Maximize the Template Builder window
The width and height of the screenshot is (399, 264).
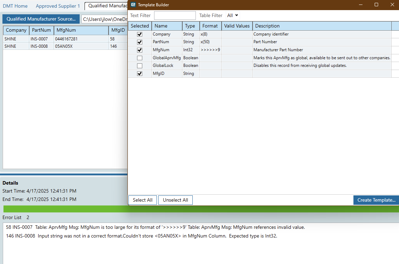pos(376,5)
